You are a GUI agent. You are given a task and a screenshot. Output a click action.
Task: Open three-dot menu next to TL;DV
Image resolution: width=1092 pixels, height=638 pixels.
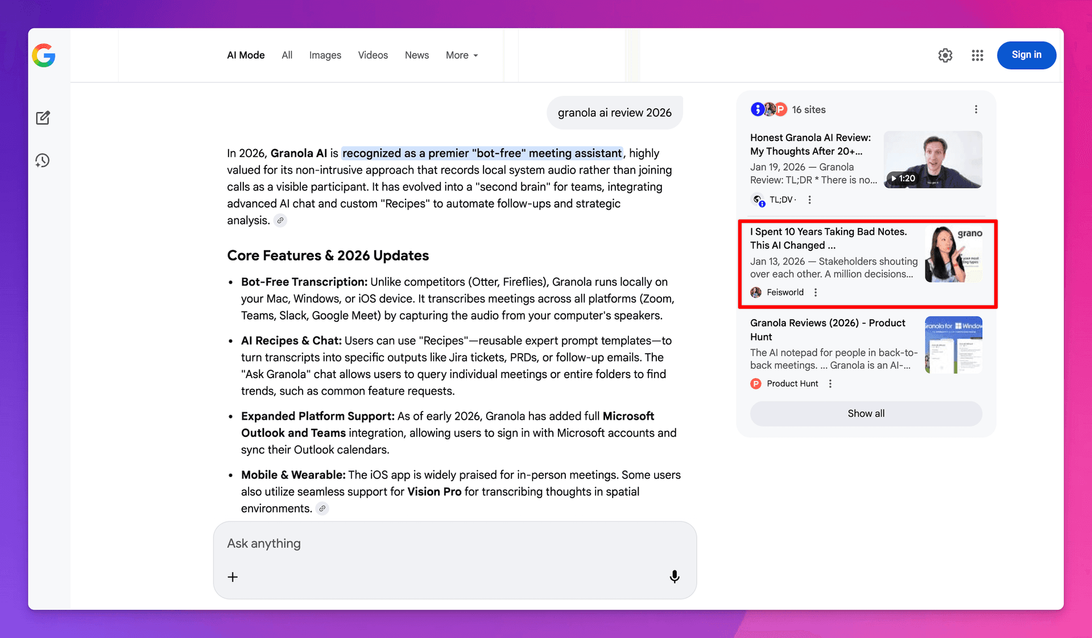[x=809, y=200]
